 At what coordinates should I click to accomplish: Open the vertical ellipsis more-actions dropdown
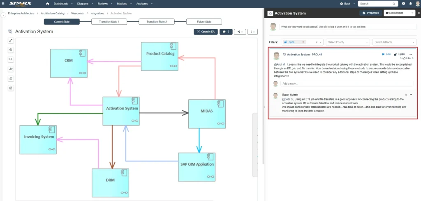[x=253, y=32]
